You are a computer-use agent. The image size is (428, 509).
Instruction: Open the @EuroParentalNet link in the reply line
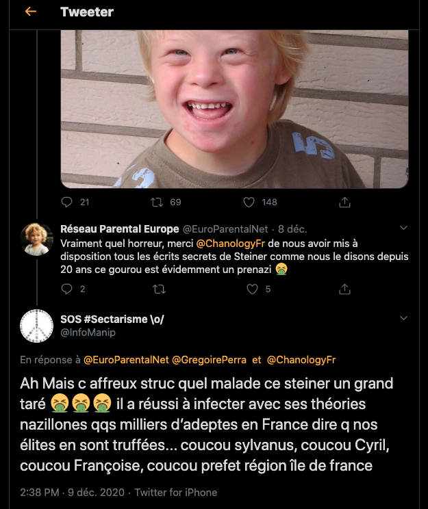click(126, 359)
